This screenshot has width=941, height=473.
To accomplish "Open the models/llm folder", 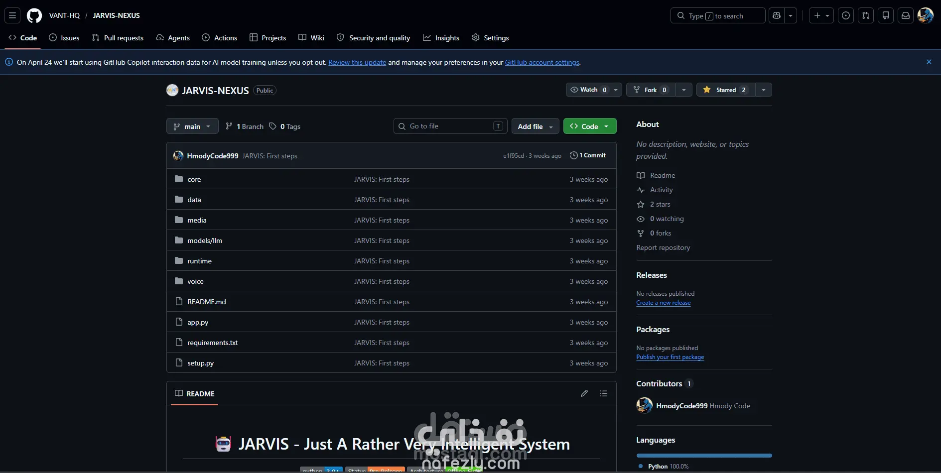I will click(205, 240).
